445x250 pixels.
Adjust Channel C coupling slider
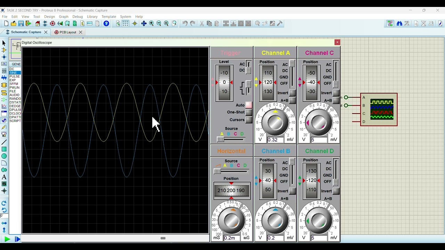pos(335,84)
